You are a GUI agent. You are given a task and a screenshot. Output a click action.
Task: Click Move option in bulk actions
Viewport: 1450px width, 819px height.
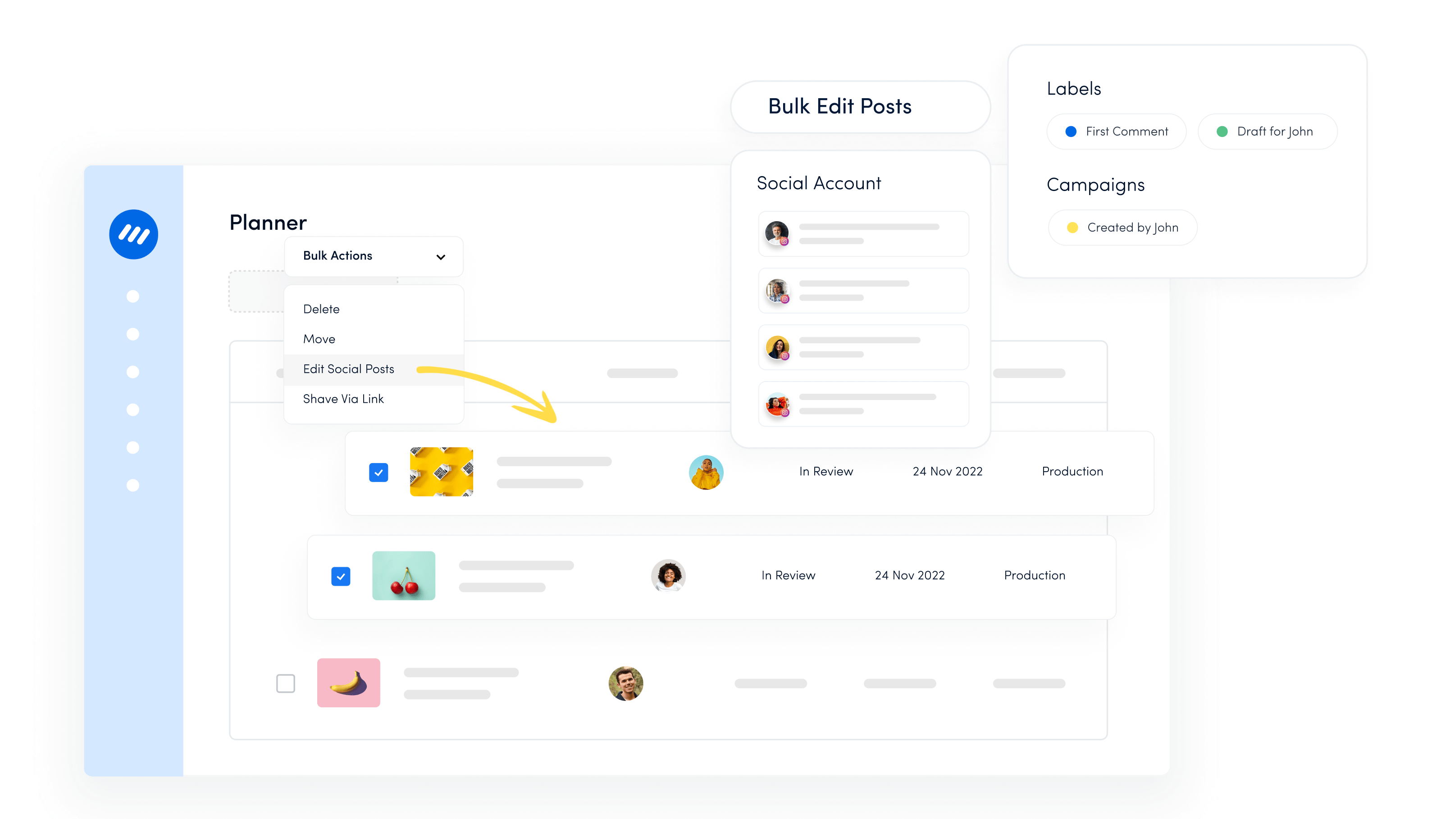coord(319,338)
